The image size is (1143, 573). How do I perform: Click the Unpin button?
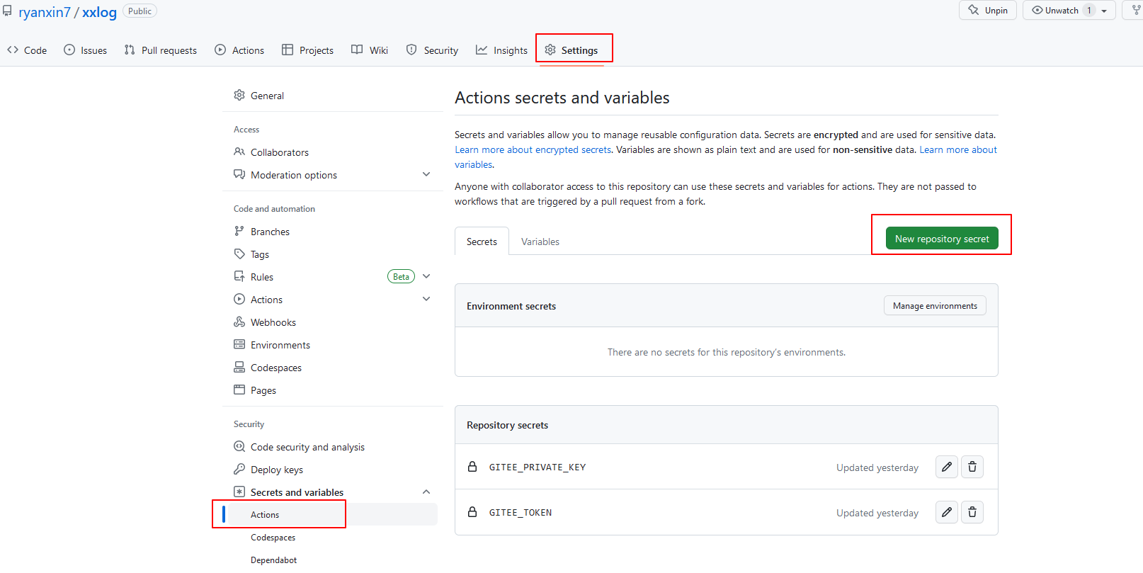click(988, 11)
